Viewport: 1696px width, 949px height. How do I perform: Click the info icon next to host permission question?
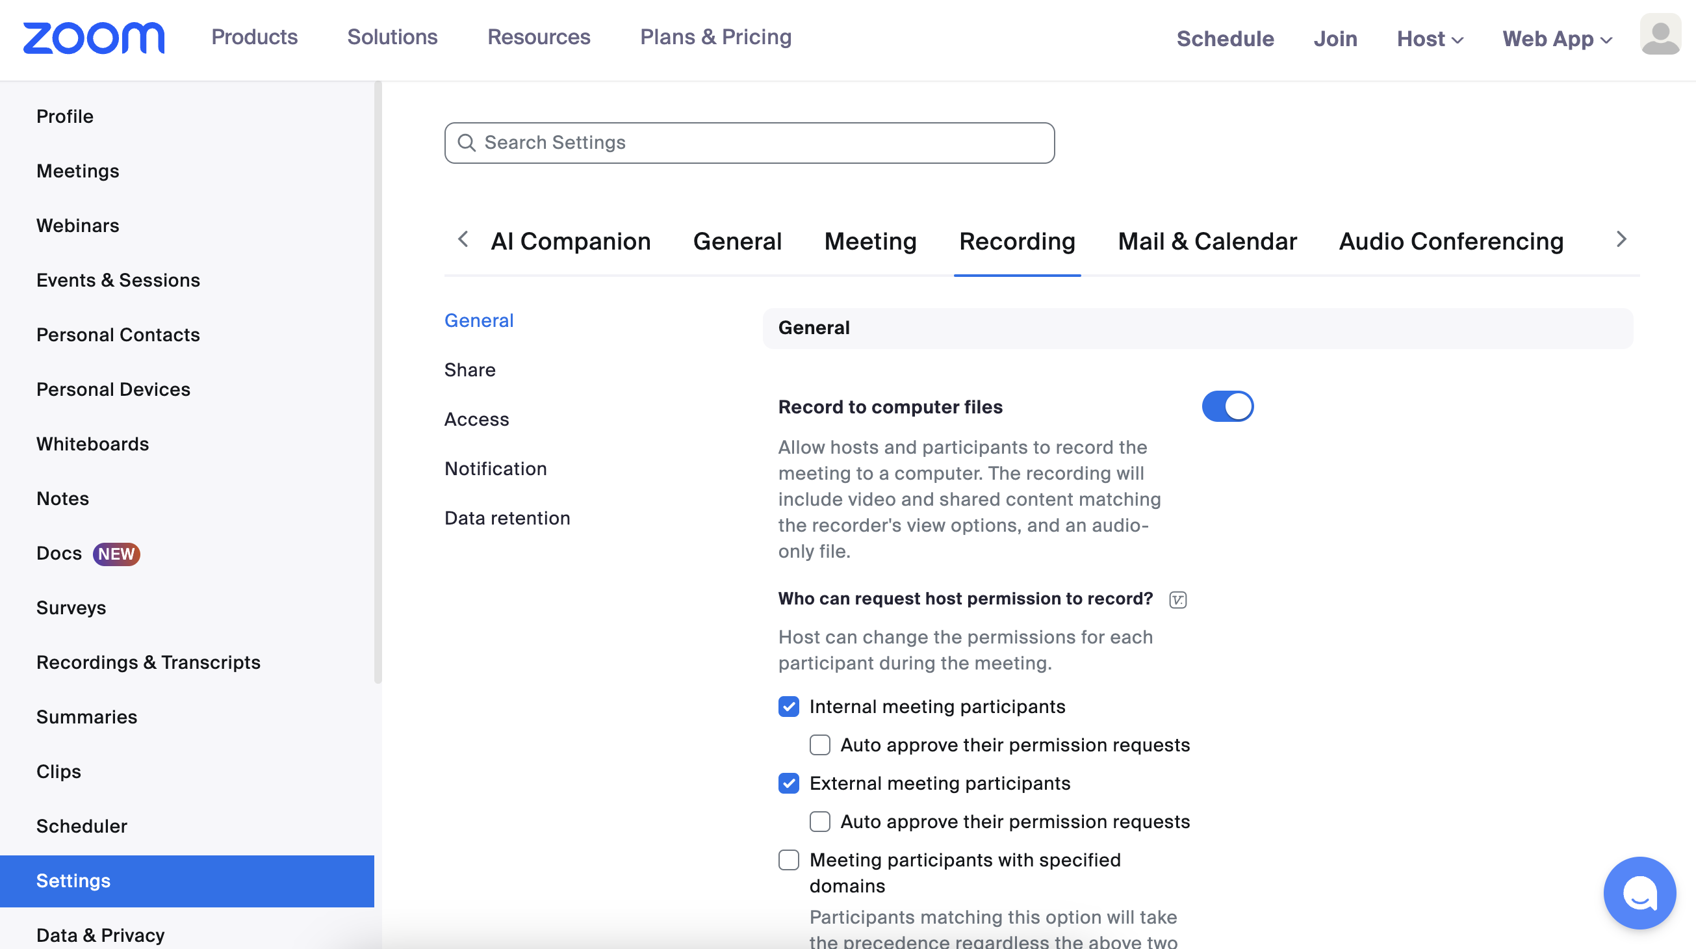(x=1178, y=599)
